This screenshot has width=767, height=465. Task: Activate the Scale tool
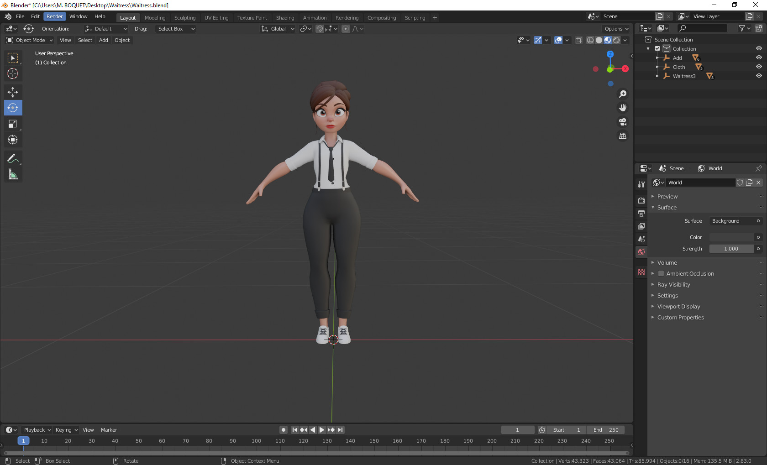coord(13,124)
